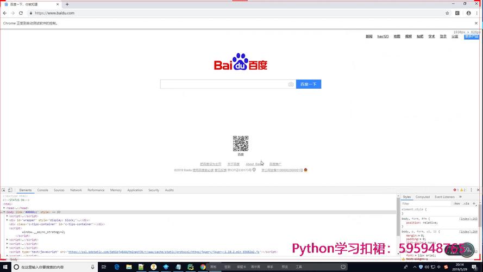Viewport: 483px width, 272px height.
Task: Close the DevTools panel
Action: [478, 190]
